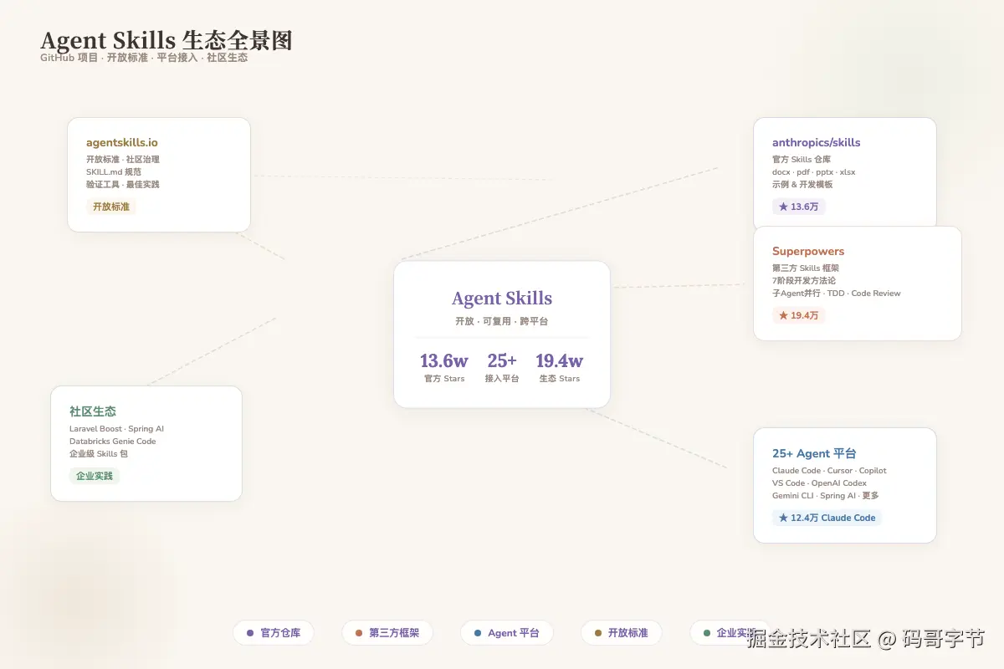Screen dimensions: 1004x669
Task: Click the Databricks Genie Code line
Action: 113,442
